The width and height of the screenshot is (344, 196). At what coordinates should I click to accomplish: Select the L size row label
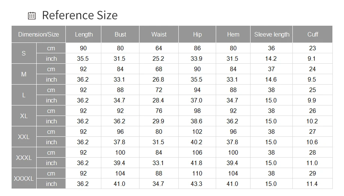24,95
